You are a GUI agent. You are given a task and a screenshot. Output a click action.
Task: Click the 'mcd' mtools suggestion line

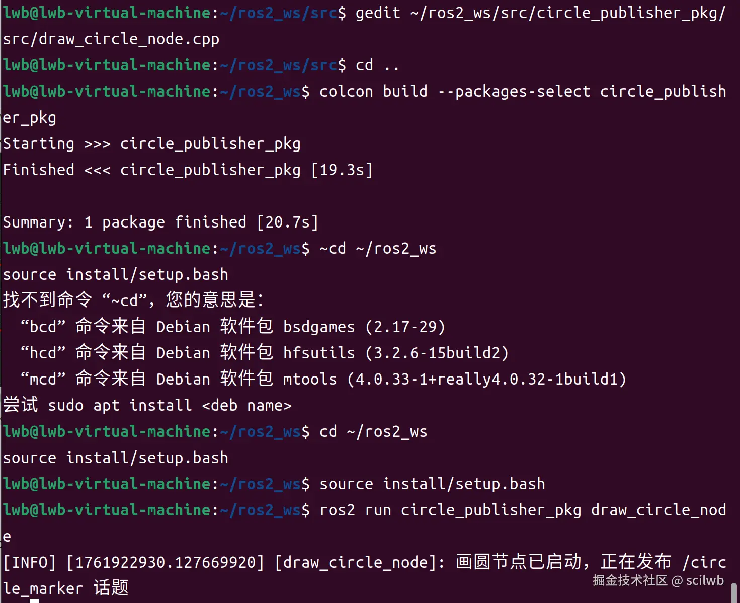pyautogui.click(x=323, y=380)
